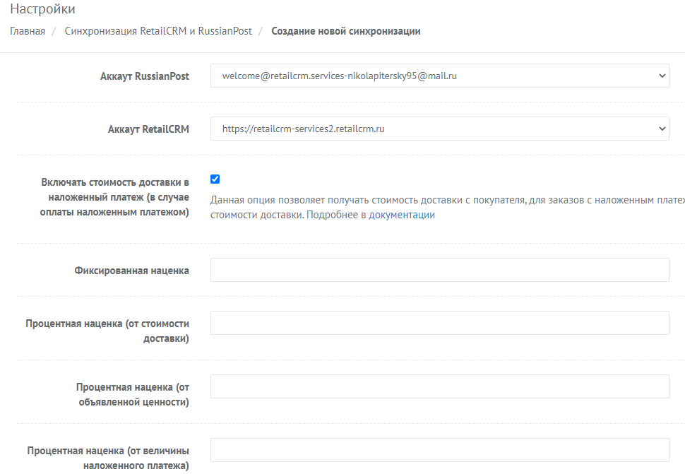Go to the Главная breadcrumb

point(28,31)
